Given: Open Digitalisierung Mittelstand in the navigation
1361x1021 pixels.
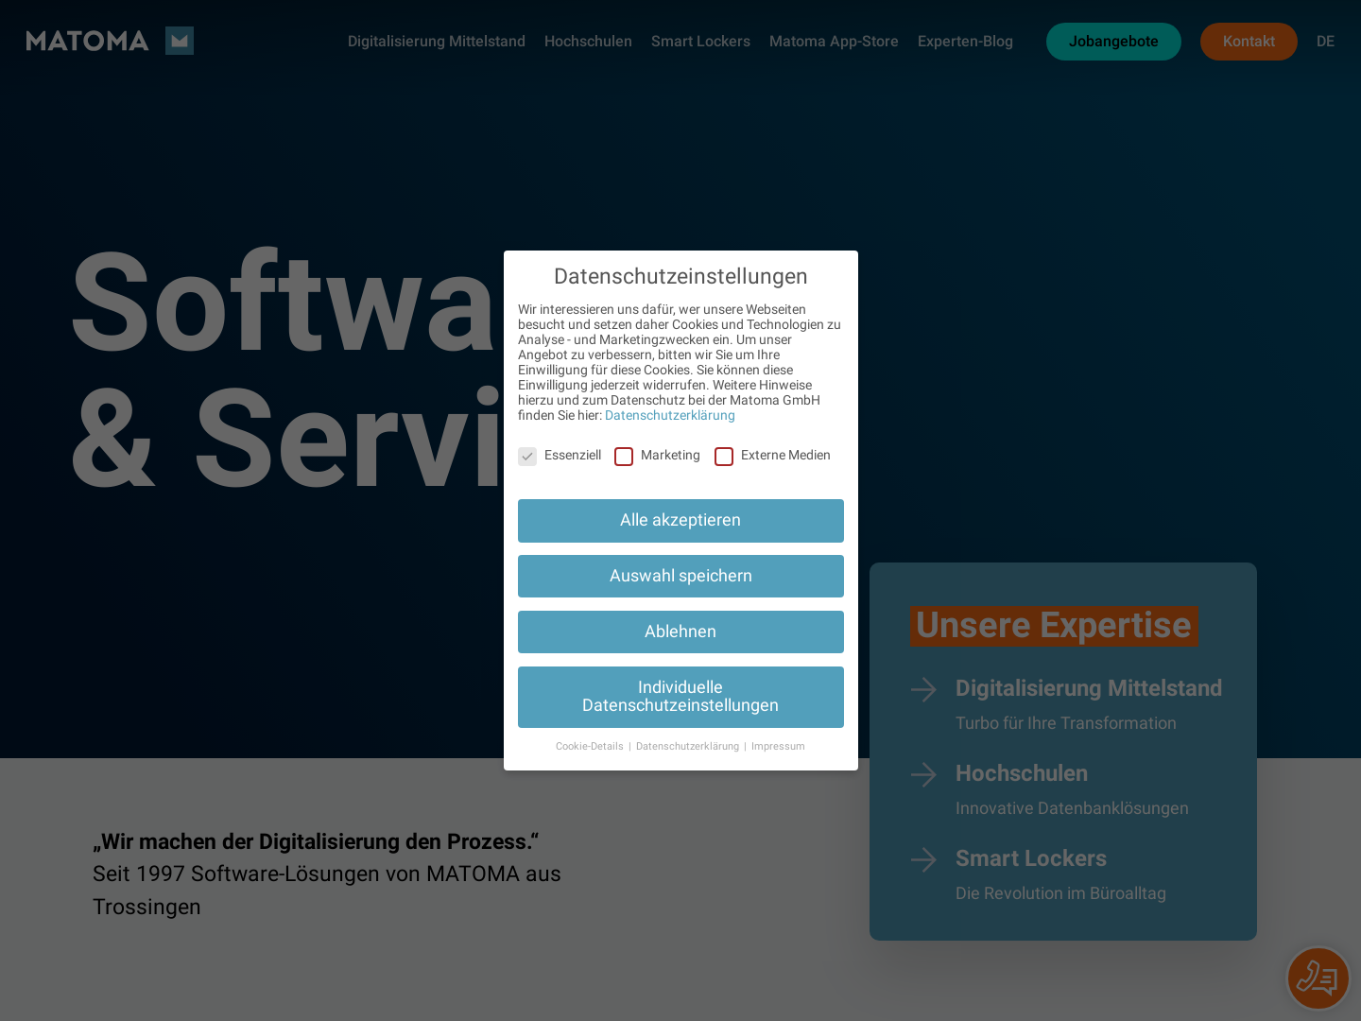Looking at the screenshot, I should pyautogui.click(x=437, y=42).
